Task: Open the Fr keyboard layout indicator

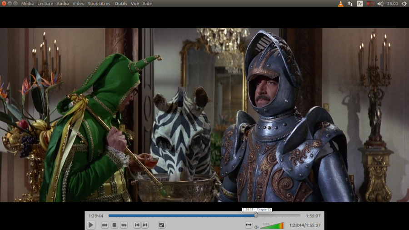Action: 359,4
